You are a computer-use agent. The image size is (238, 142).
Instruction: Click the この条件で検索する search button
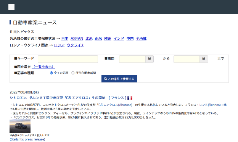[119, 79]
